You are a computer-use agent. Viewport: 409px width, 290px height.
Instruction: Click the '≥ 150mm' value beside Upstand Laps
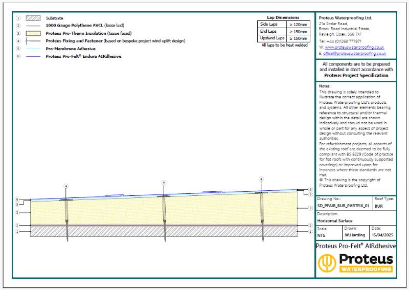[x=298, y=38]
